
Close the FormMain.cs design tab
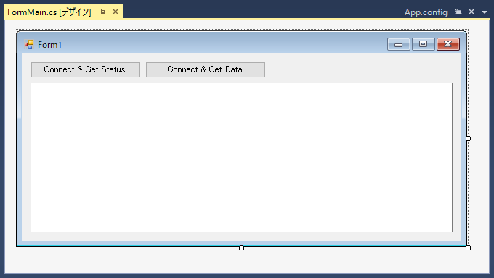[116, 12]
